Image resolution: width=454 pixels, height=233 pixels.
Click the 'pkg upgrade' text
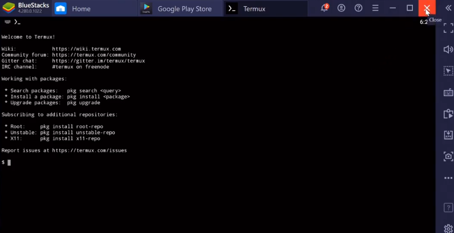84,103
